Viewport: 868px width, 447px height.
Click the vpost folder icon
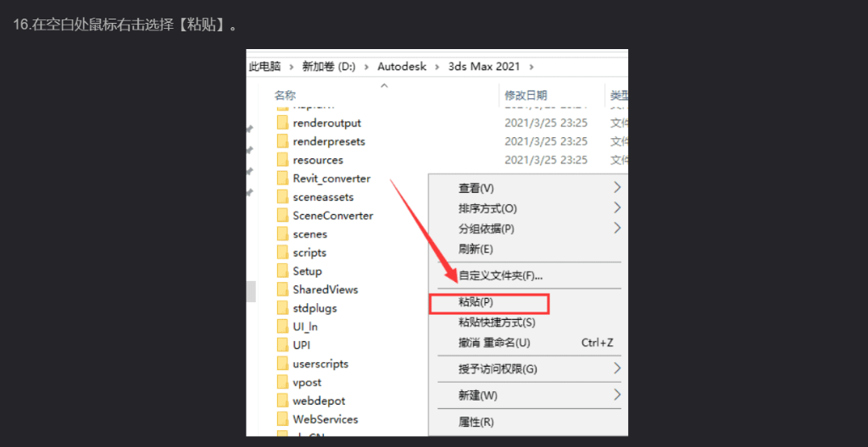[283, 382]
